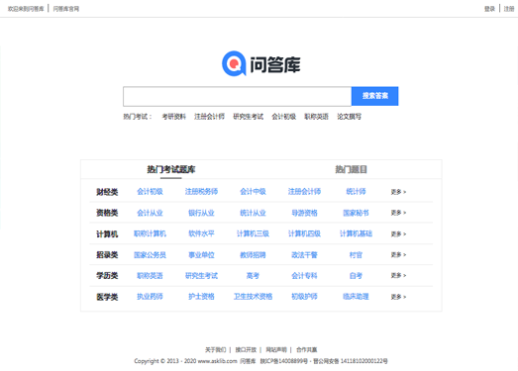
Task: Open the 问答库官网 link in top bar
Action: tap(66, 9)
